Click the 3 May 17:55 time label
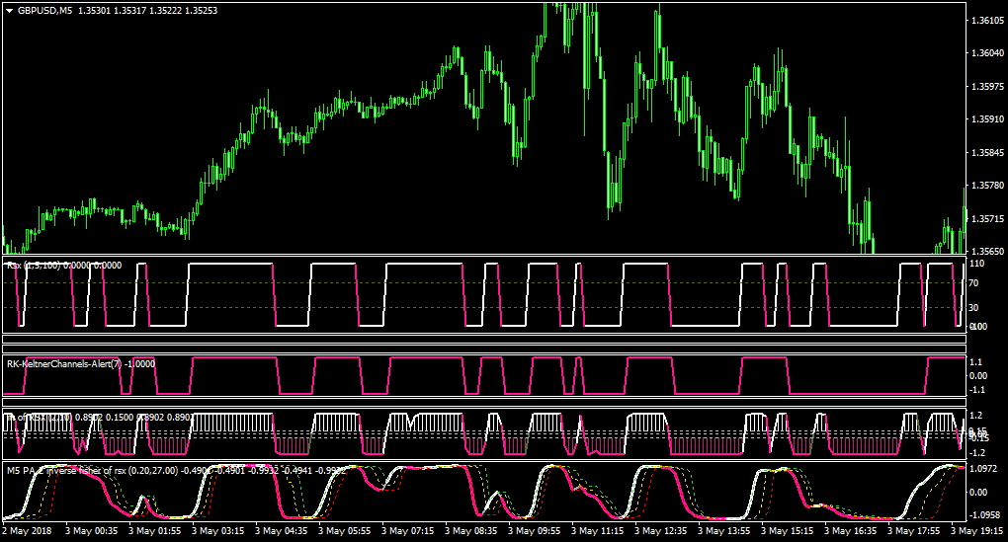 914,531
